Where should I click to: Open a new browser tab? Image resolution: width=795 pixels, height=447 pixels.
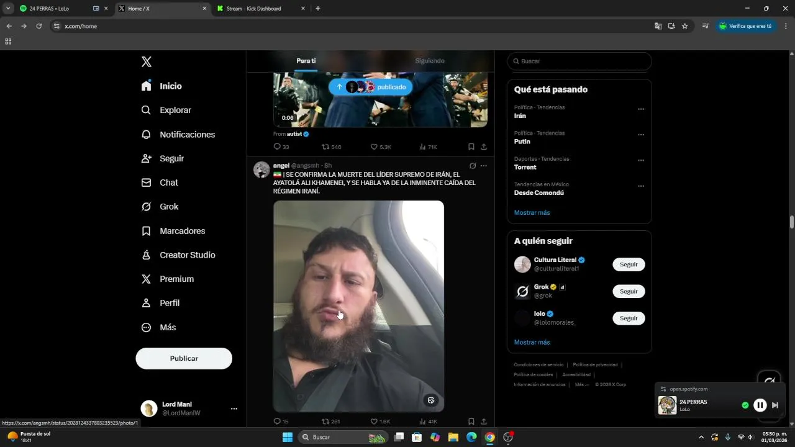point(318,9)
